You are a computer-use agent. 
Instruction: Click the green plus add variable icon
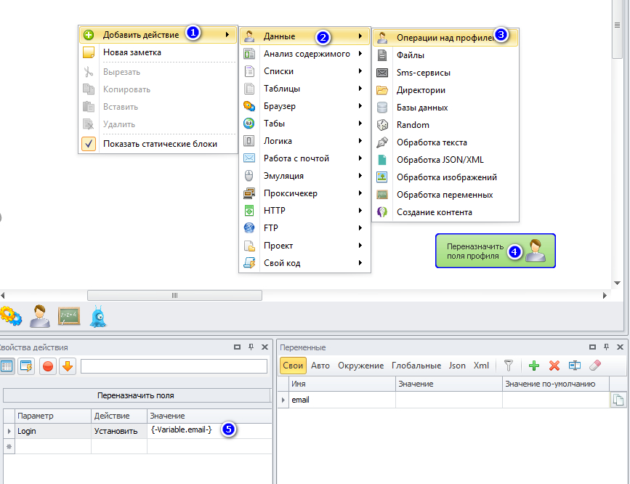[534, 366]
